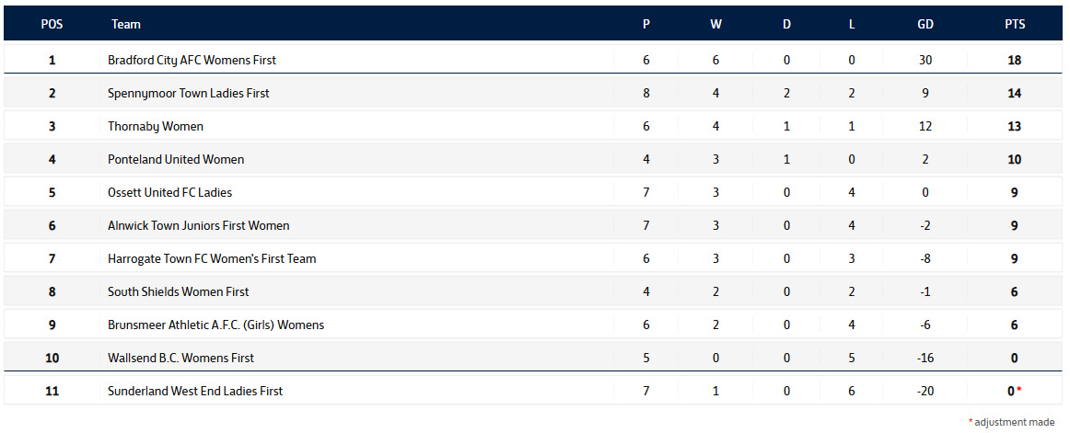Click the GD column header
This screenshot has height=433, width=1070.
tap(925, 25)
